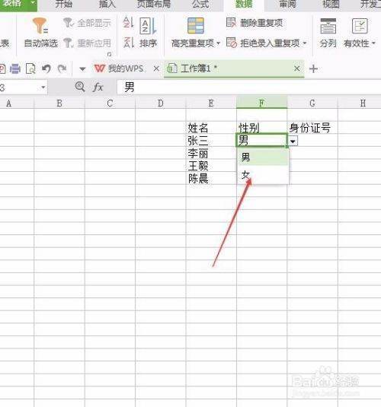Select the cell containing 陈晨
Image resolution: width=381 pixels, height=407 pixels.
pos(211,179)
